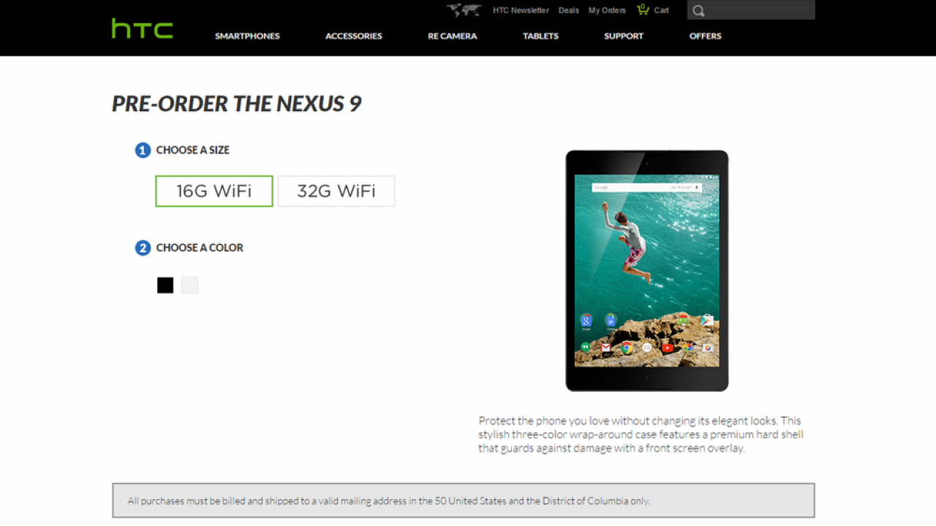Select the 32G WiFi size option
This screenshot has width=936, height=526.
[336, 191]
